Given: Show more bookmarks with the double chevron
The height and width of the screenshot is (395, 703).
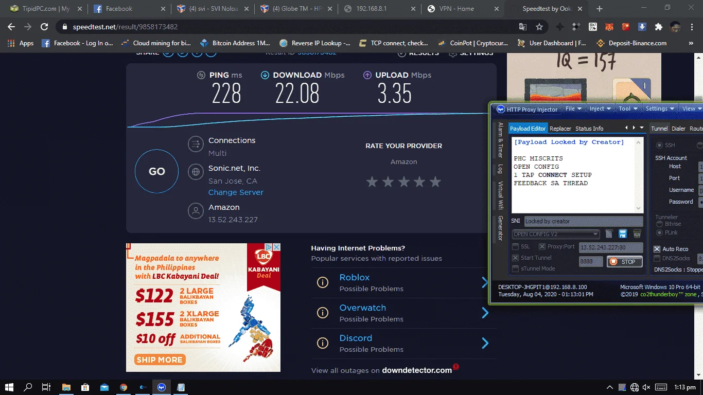Looking at the screenshot, I should pos(692,43).
